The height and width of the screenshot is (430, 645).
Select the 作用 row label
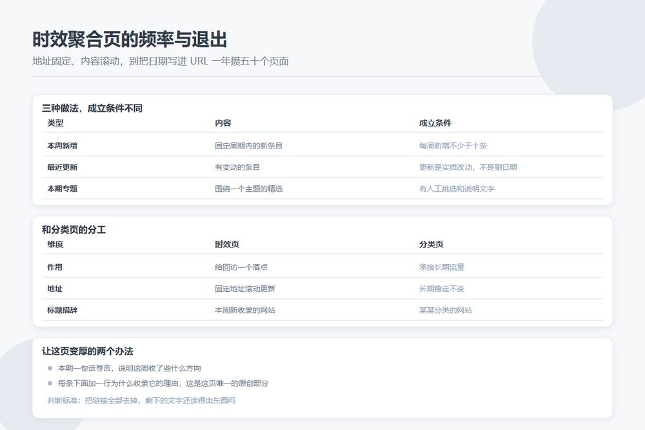(x=55, y=267)
